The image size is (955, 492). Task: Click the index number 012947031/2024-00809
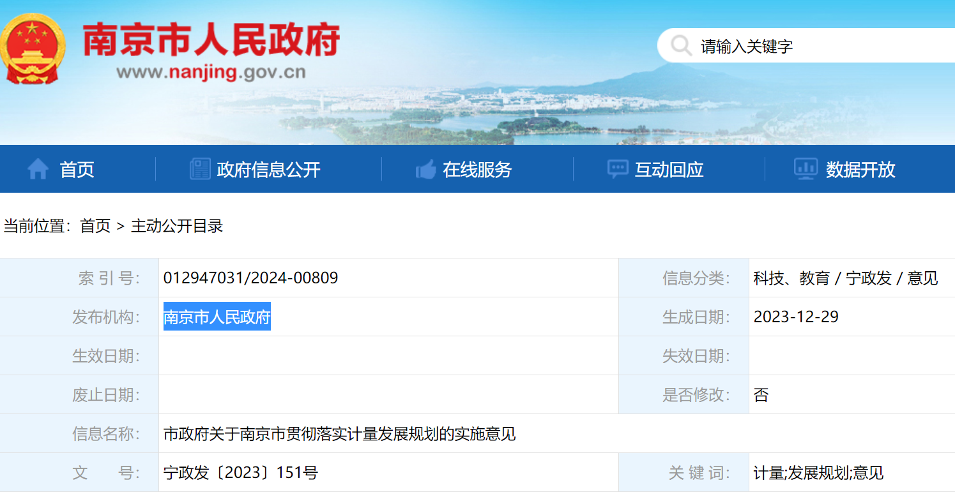point(250,278)
